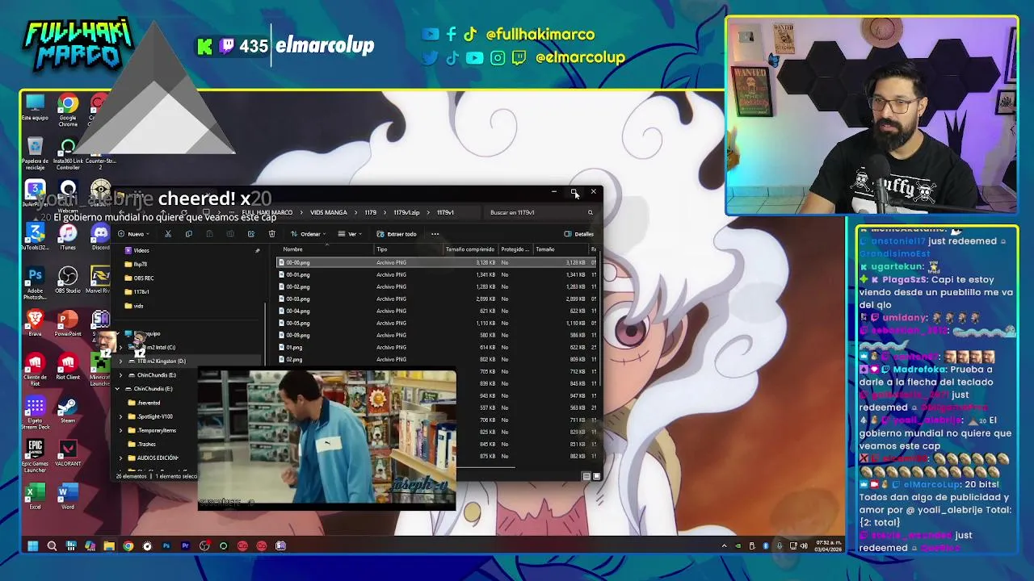Open Premiere Pro from taskbar
This screenshot has width=1034, height=581.
tap(185, 546)
